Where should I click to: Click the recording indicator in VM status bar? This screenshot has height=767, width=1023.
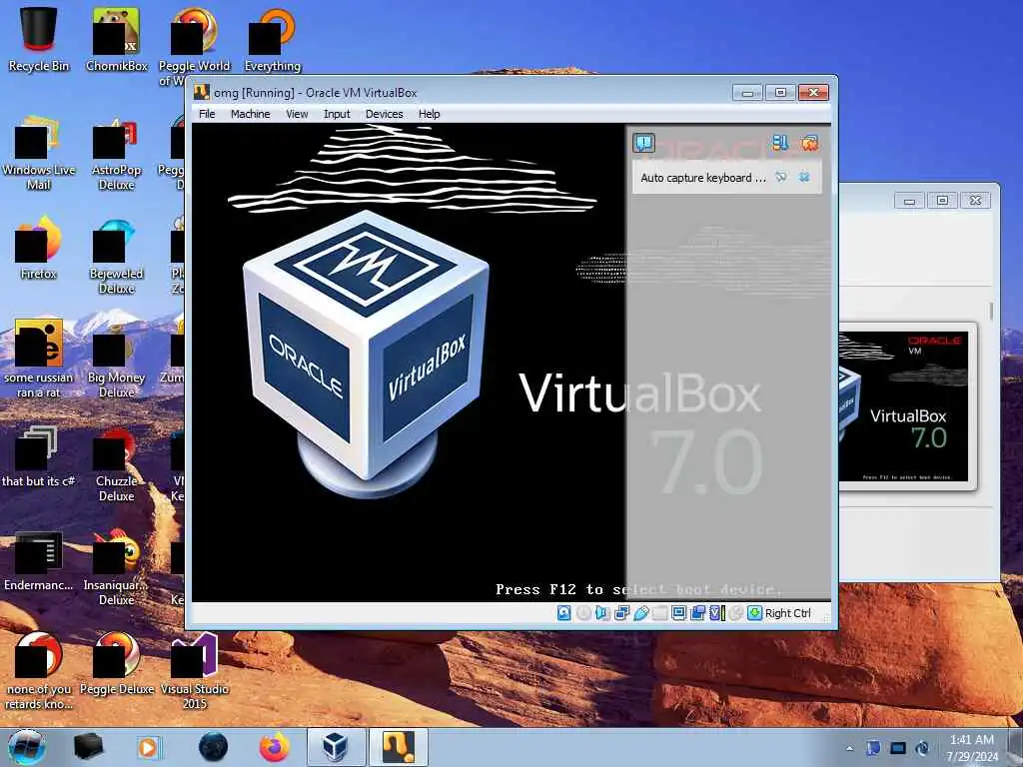pyautogui.click(x=697, y=613)
